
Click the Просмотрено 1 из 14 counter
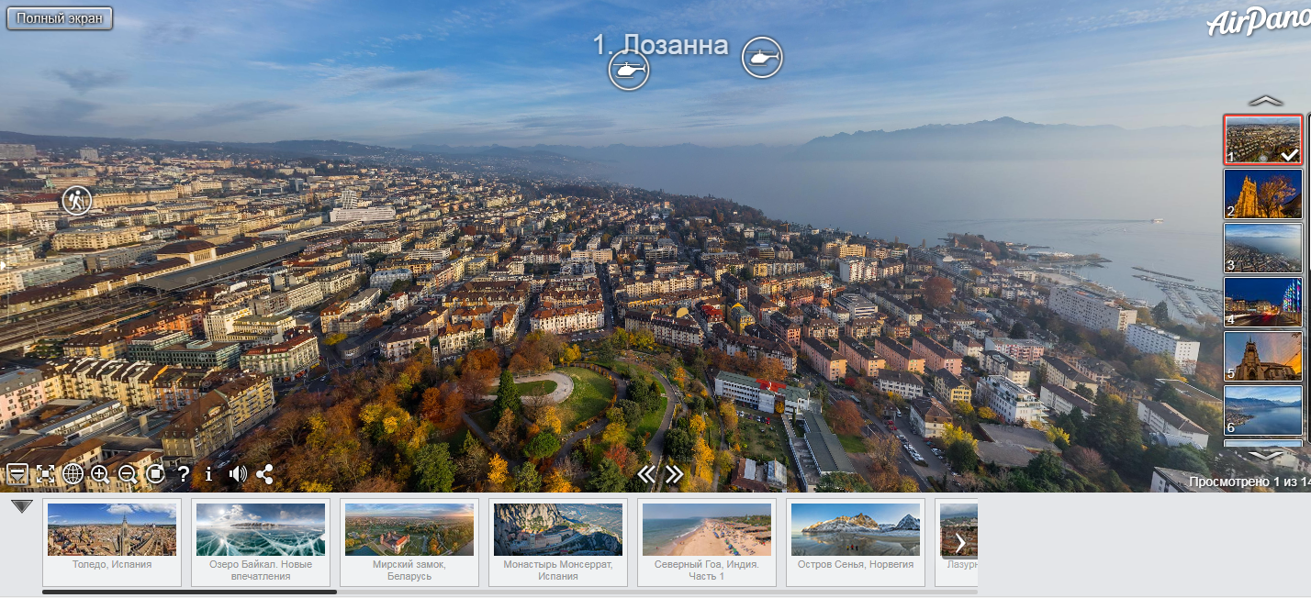click(1249, 482)
